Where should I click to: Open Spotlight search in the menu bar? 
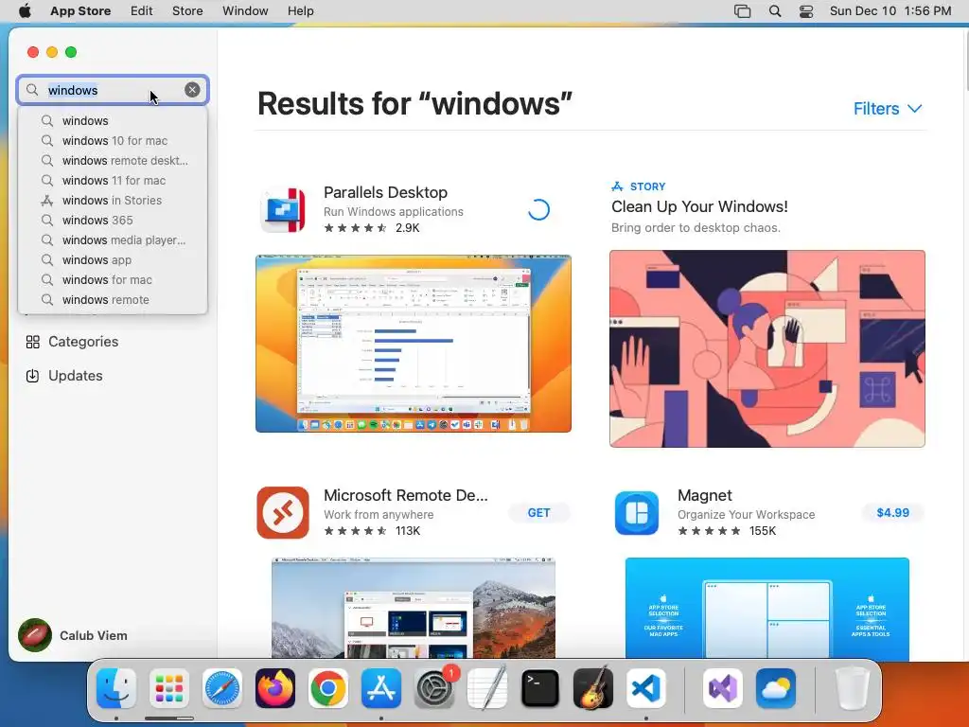[x=775, y=11]
